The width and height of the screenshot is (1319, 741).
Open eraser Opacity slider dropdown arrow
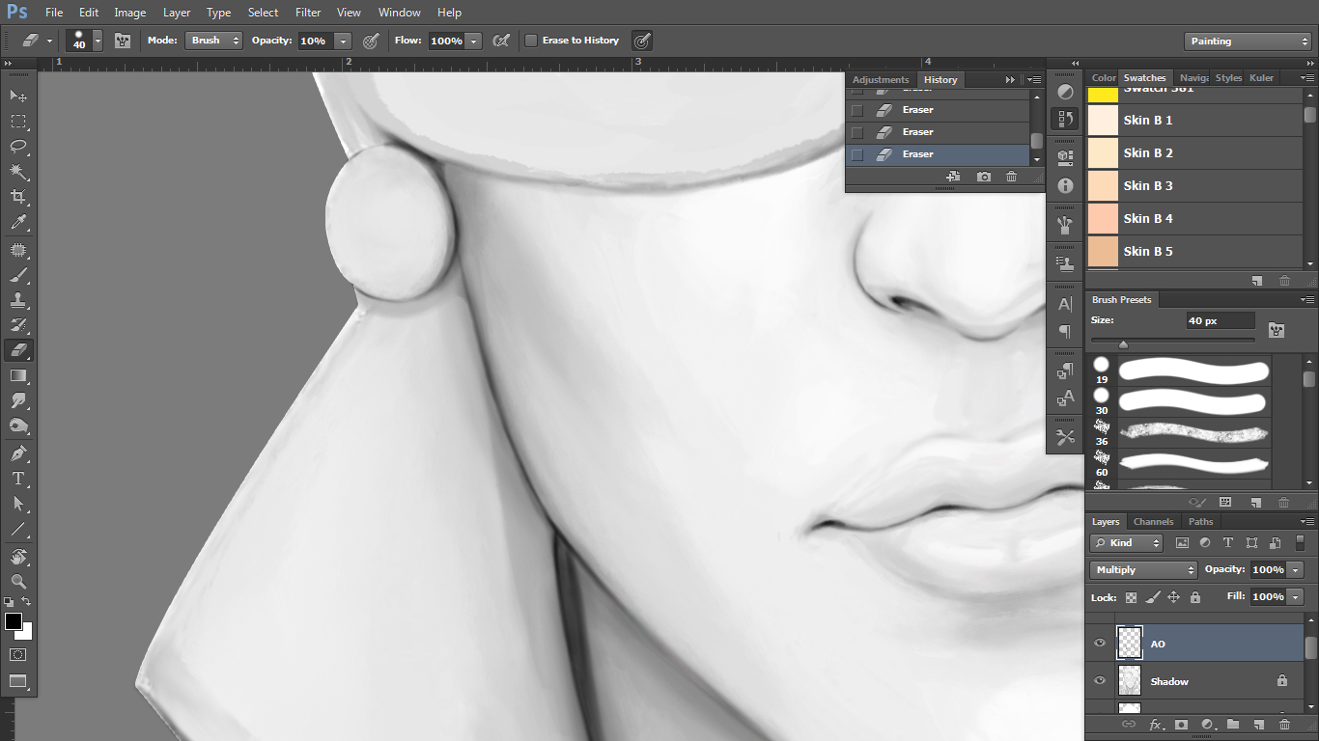point(343,41)
